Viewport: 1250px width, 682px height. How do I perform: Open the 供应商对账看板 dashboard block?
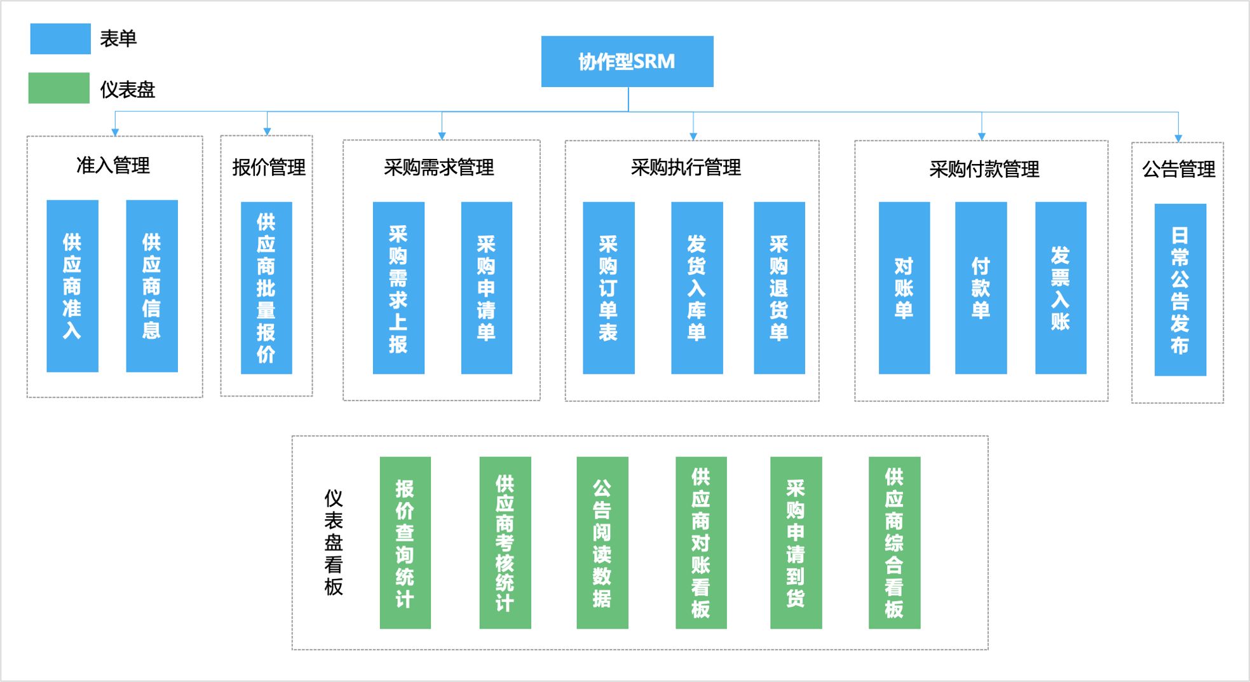click(x=701, y=543)
